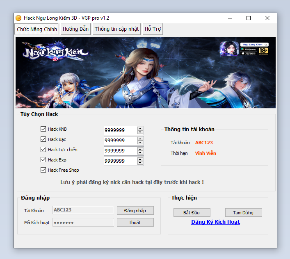The width and height of the screenshot is (290, 259).
Task: Decrease the Hack Bạc value with down arrow
Action: click(140, 143)
